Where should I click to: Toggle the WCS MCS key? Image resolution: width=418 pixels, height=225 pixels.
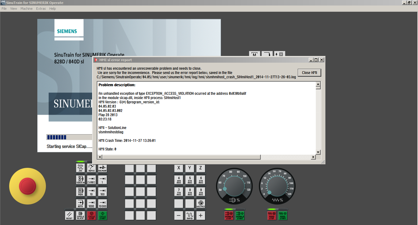point(201,204)
